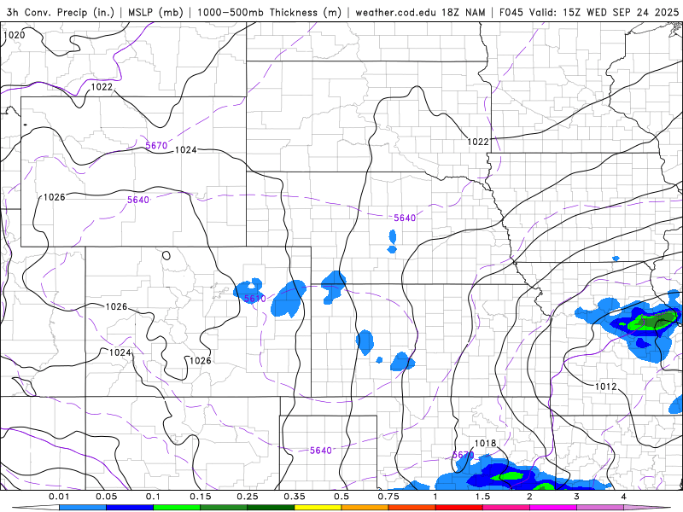The image size is (683, 512).
Task: Click the legend value '2'
Action: pos(529,497)
